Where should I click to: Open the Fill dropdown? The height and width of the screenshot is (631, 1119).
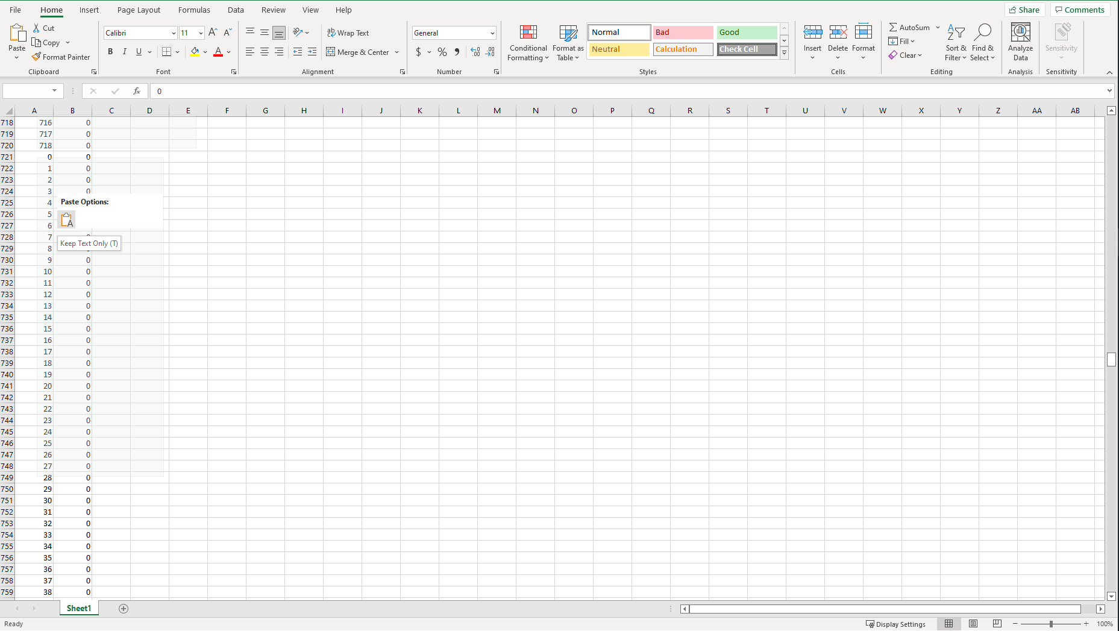click(x=901, y=42)
